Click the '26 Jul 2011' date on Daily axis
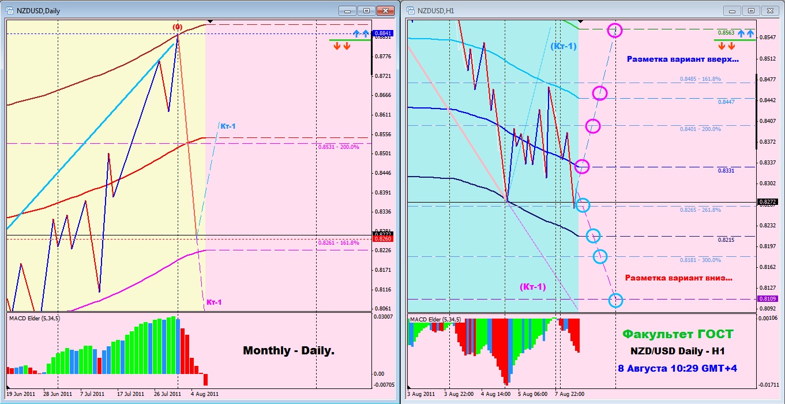Image resolution: width=785 pixels, height=404 pixels. click(x=167, y=394)
